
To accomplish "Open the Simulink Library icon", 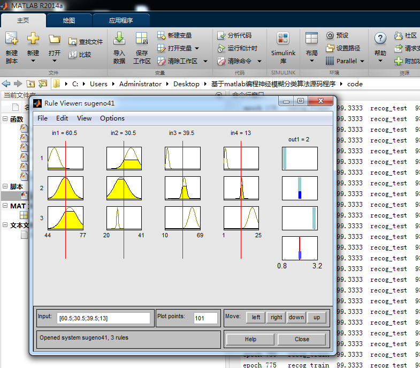I will click(x=283, y=39).
